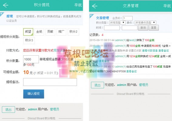This screenshot has height=121, width=172.
Task: Focus the 会员ID input field
Action: coord(128,18)
